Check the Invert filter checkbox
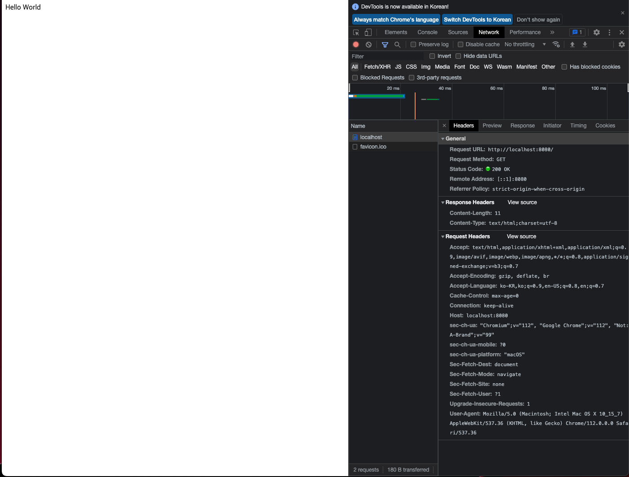629x477 pixels. (x=432, y=56)
